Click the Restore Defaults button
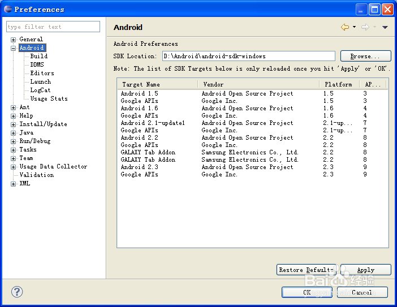The image size is (397, 307). [307, 270]
